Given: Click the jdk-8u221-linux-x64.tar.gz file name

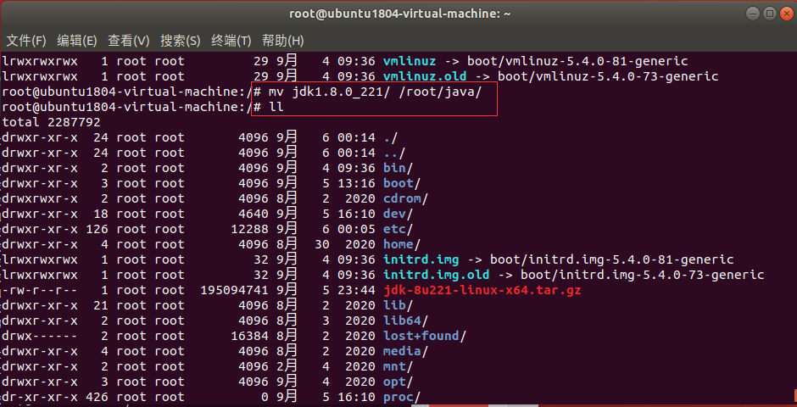Looking at the screenshot, I should coord(482,290).
